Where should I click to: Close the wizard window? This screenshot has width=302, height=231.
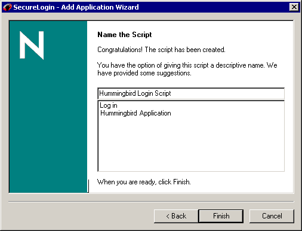tap(294, 7)
